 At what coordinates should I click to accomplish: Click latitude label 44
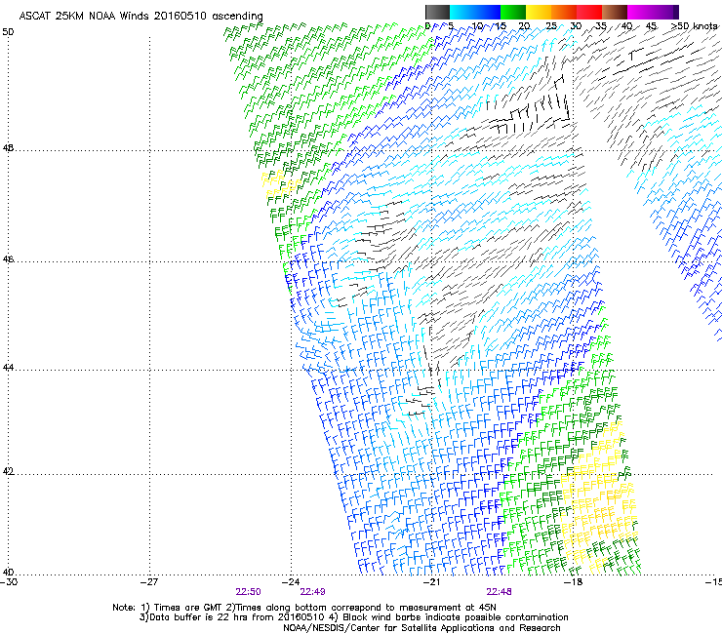[x=8, y=368]
